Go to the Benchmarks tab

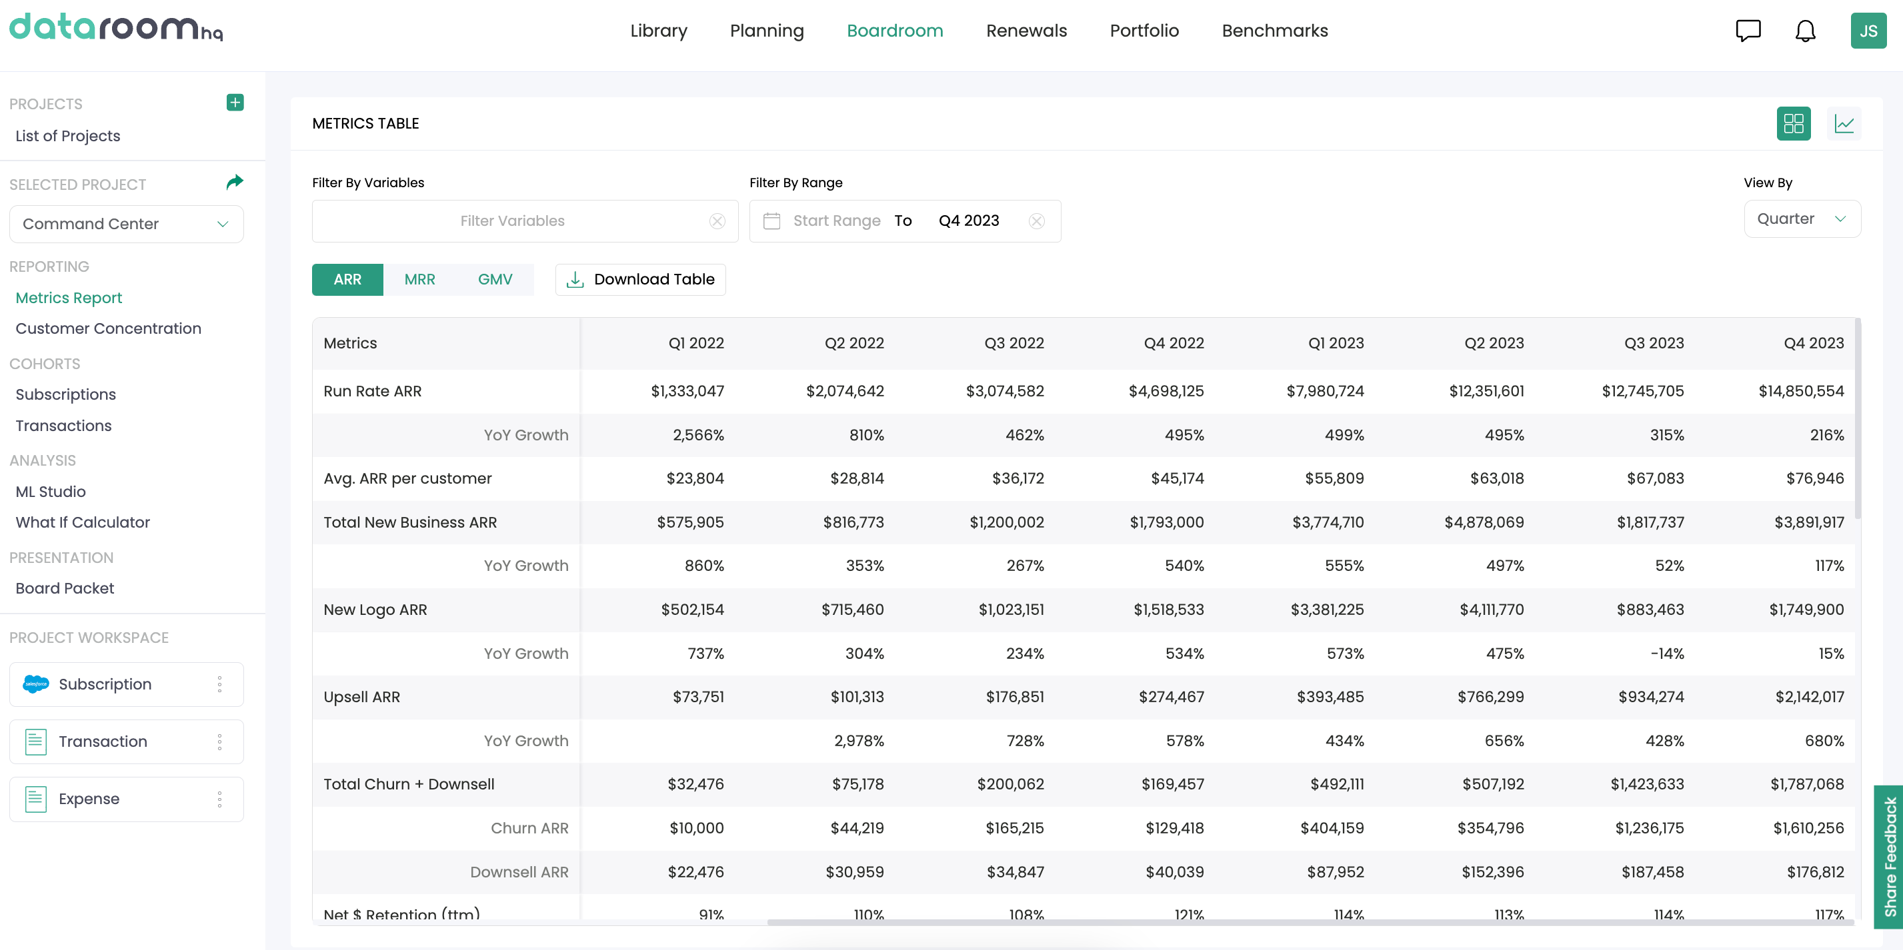[x=1274, y=31]
